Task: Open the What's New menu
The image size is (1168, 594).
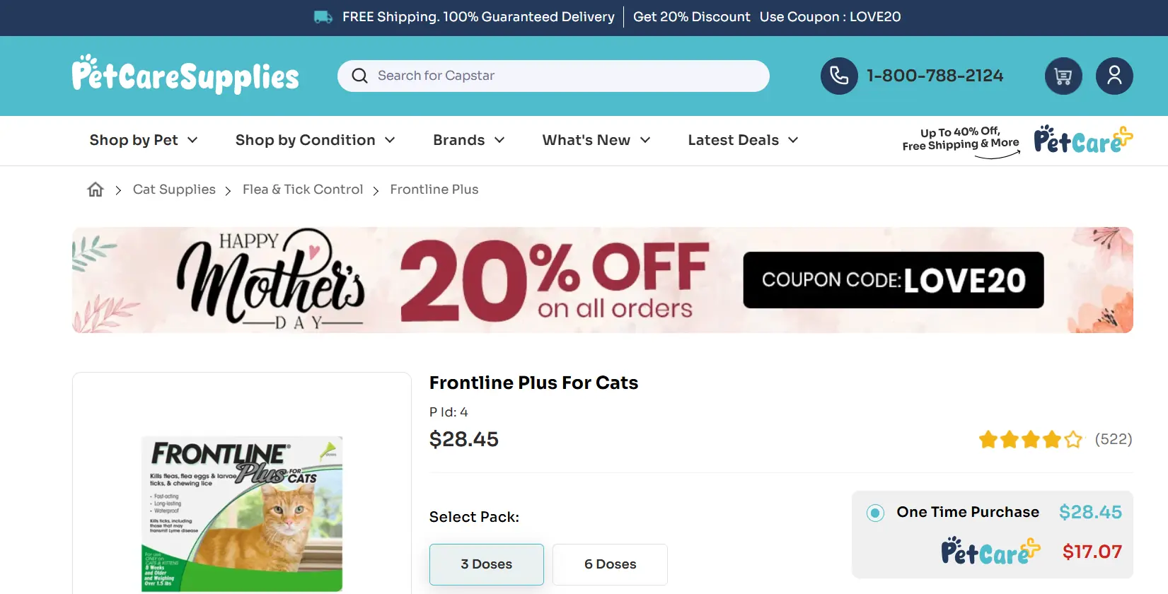Action: point(596,140)
